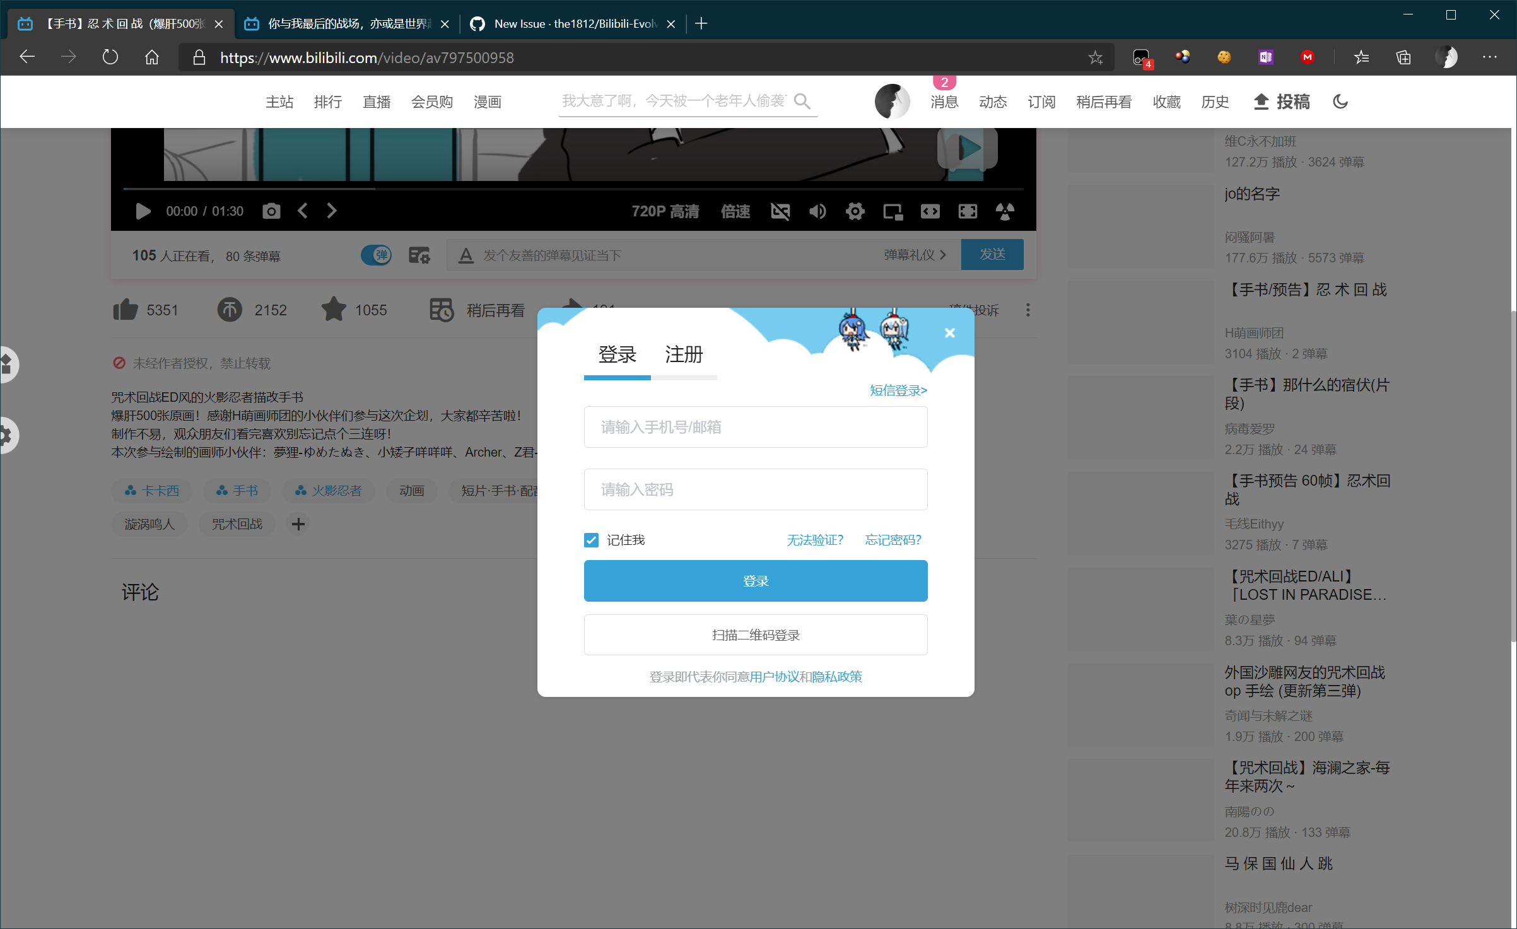Play the video with the play button
Image resolution: width=1517 pixels, height=929 pixels.
(x=143, y=211)
